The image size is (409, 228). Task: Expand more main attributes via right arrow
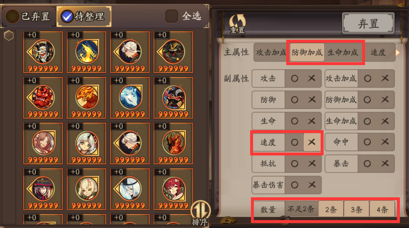click(397, 53)
